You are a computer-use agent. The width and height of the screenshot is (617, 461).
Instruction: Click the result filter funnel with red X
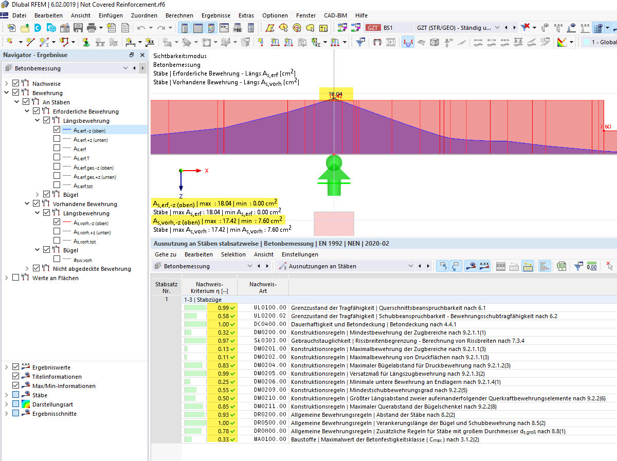pyautogui.click(x=525, y=27)
